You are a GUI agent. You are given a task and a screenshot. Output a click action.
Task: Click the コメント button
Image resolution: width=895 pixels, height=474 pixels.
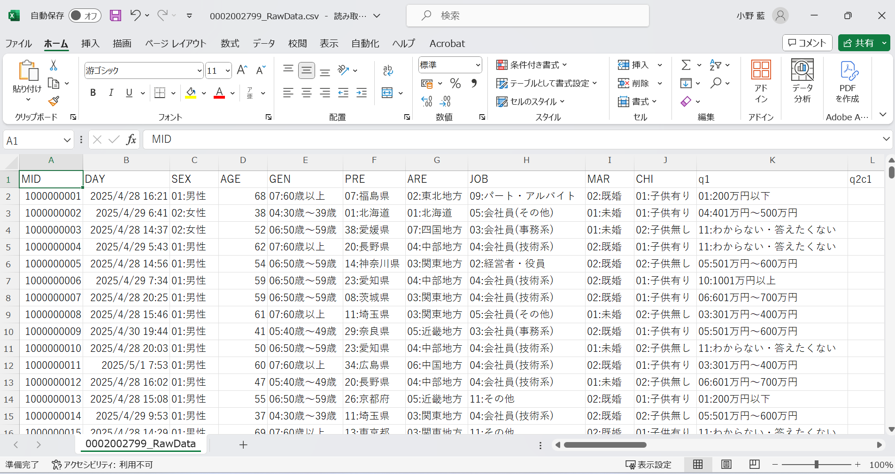click(x=807, y=43)
